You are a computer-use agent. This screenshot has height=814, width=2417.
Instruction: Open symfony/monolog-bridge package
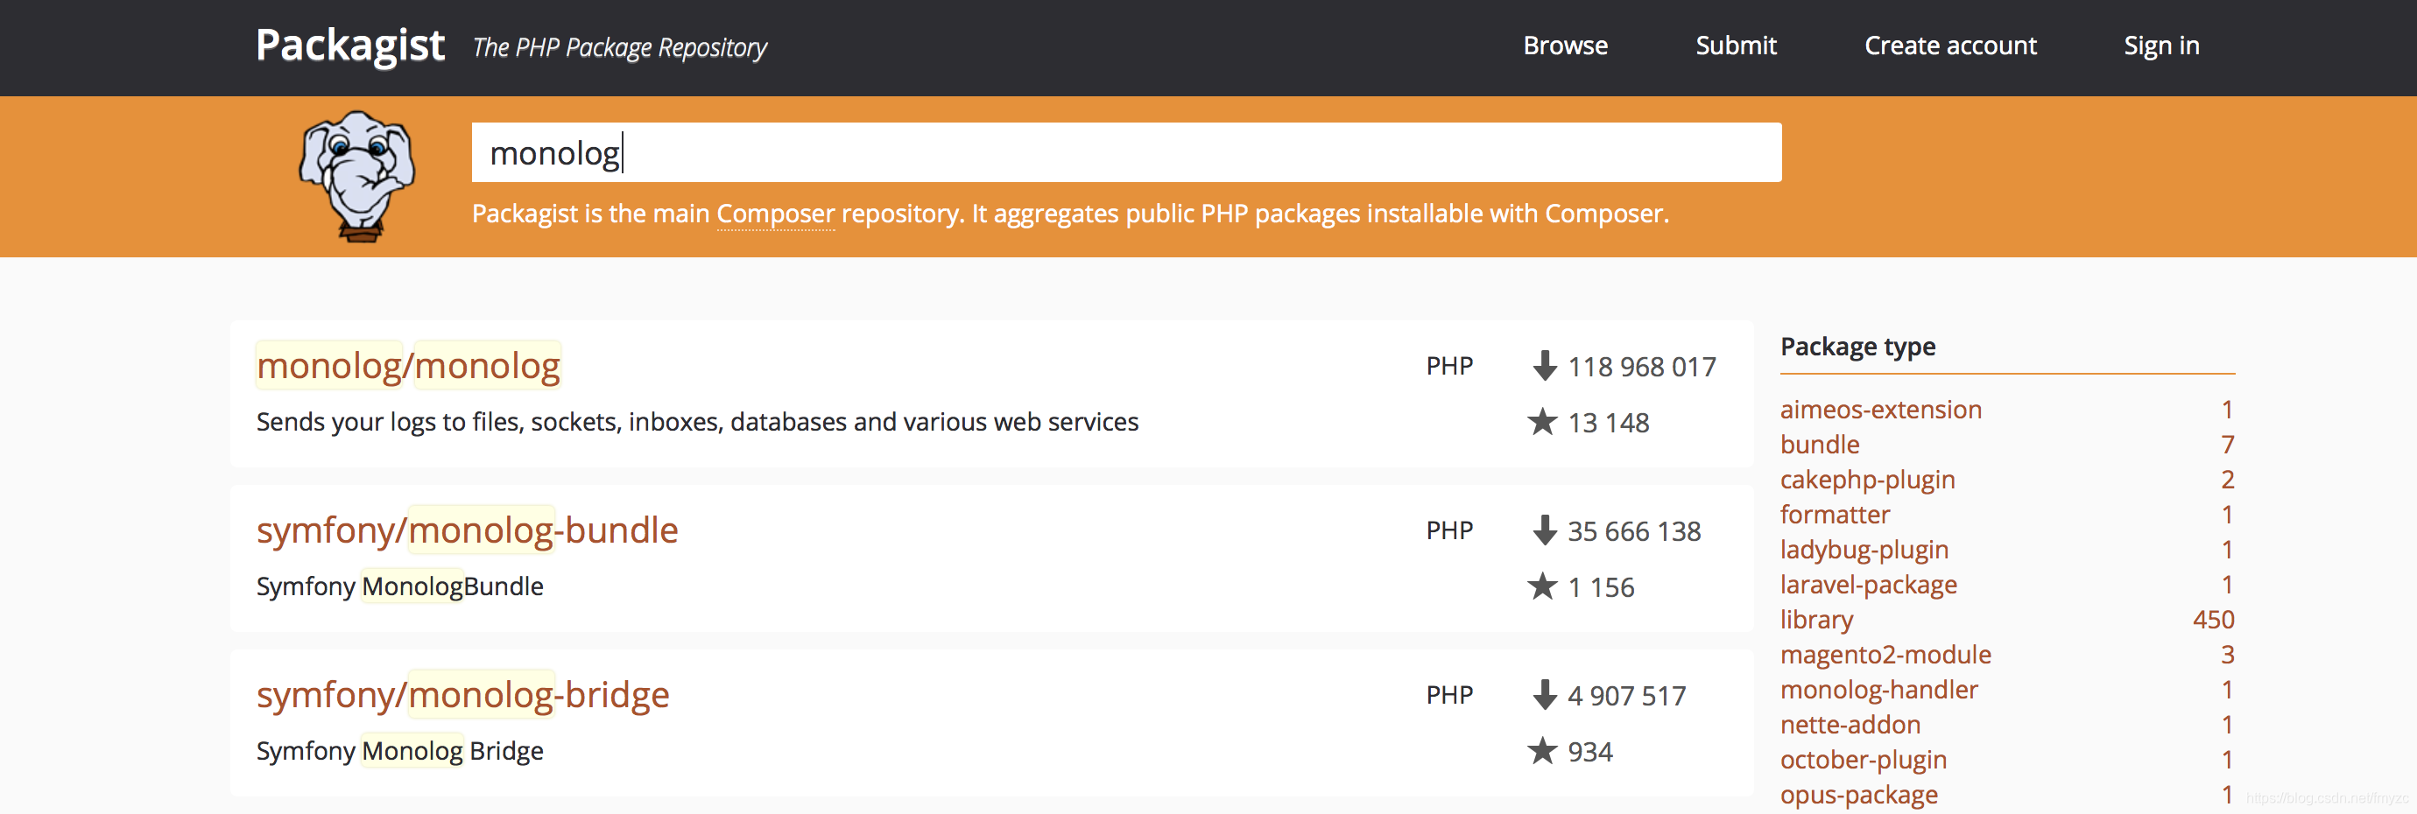pos(462,695)
